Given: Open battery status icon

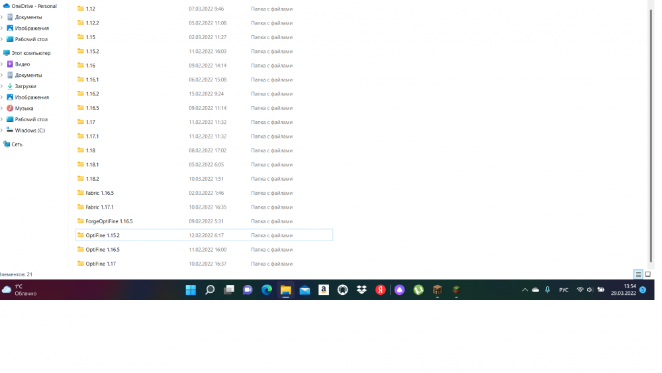Looking at the screenshot, I should (601, 290).
